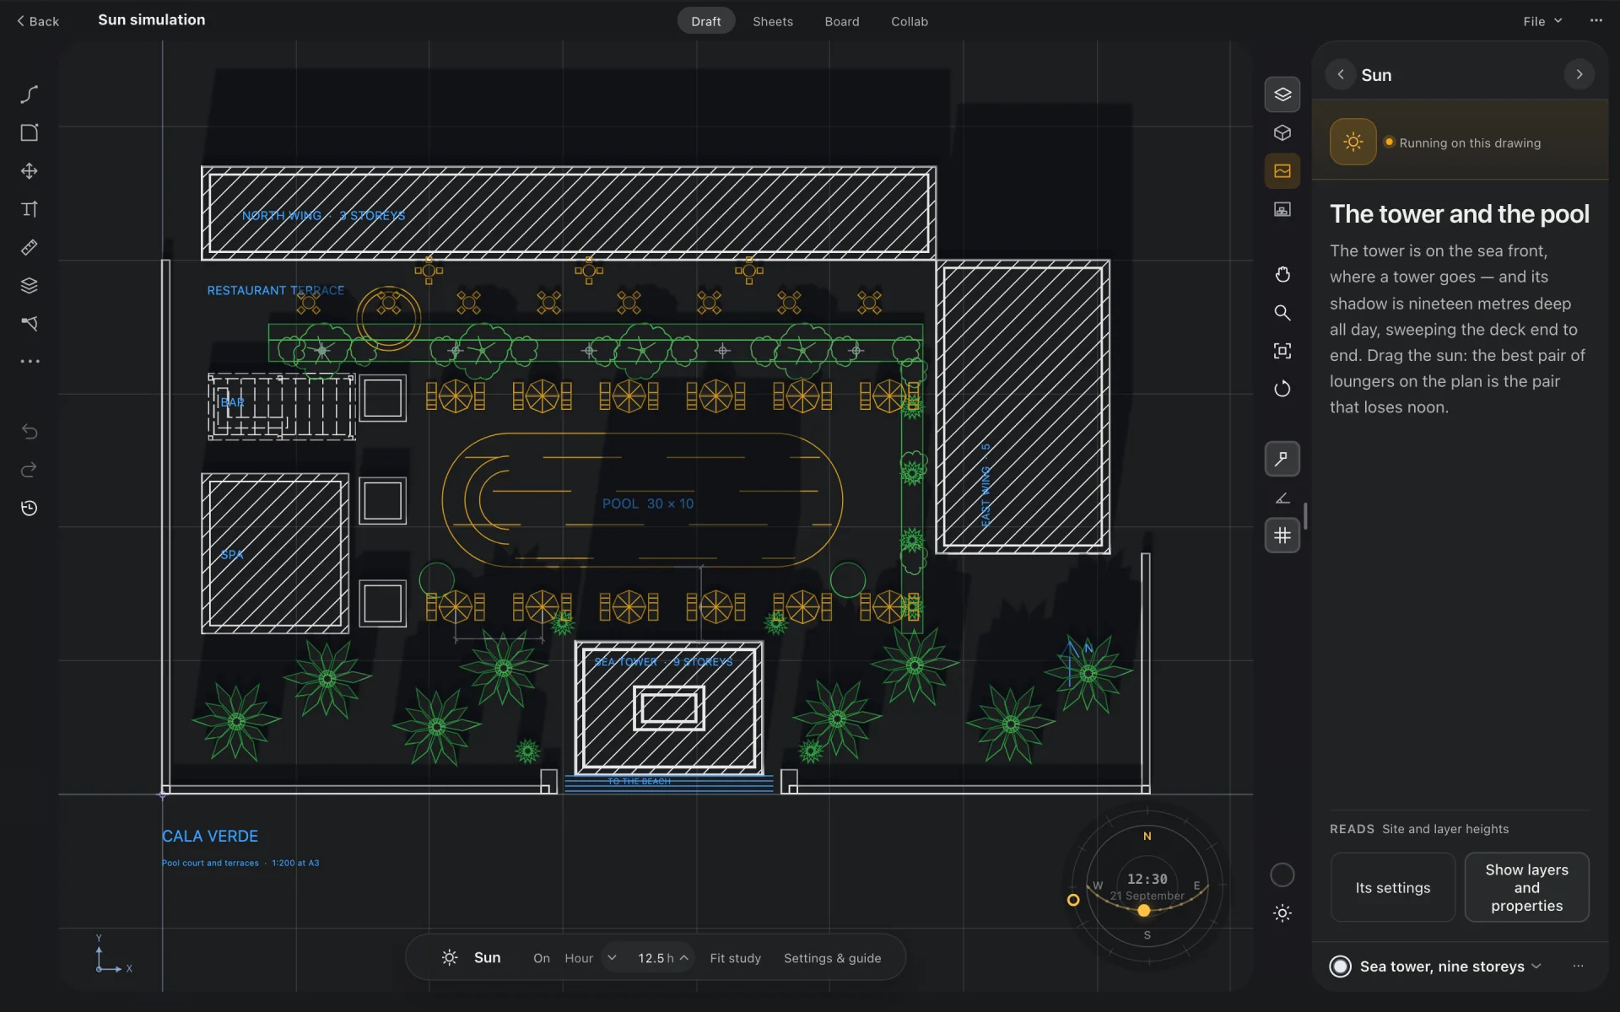Click the magnifier zoom icon
1620x1012 pixels.
[x=1282, y=313]
